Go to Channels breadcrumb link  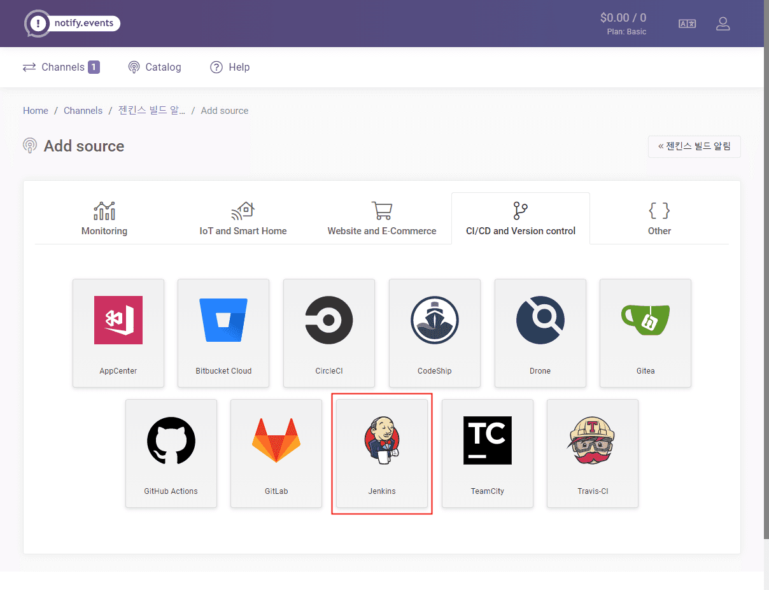tap(83, 111)
